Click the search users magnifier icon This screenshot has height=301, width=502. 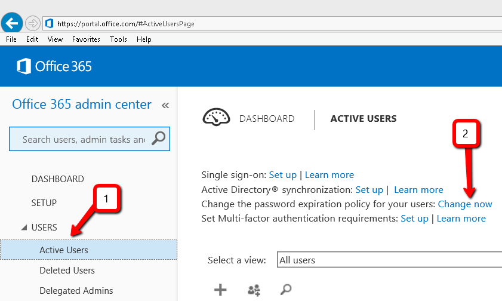286,290
